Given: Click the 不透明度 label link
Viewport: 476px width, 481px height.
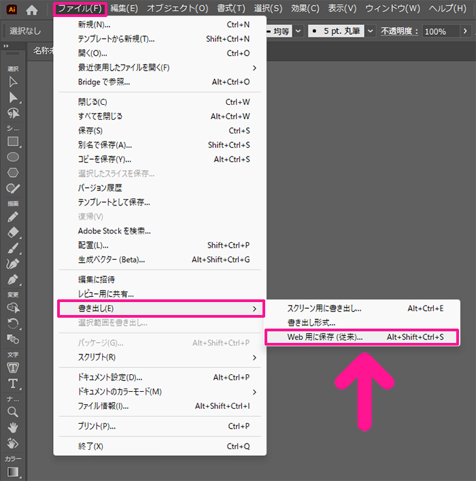Looking at the screenshot, I should pos(400,31).
